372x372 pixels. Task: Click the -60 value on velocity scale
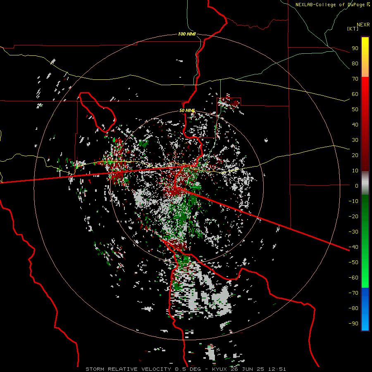coord(353,278)
